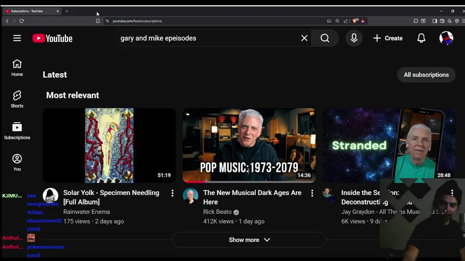
Task: Open Rainwater Enema channel name
Action: (x=86, y=212)
